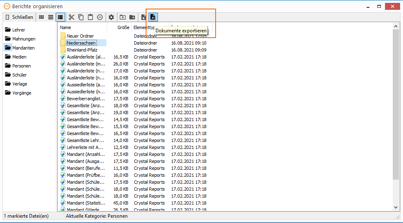Select the Lehrerliste mit A… report

click(x=85, y=147)
